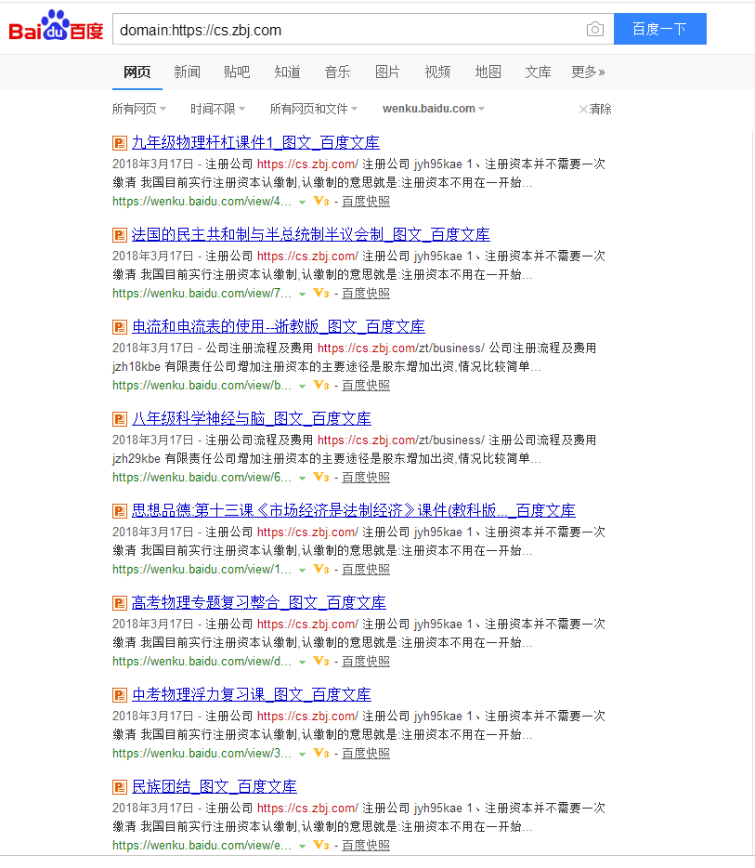This screenshot has height=868, width=755.
Task: Switch to the 新闻 tab
Action: pos(187,72)
